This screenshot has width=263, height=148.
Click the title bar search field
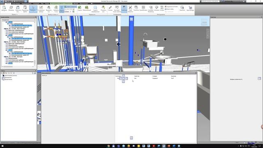(210, 1)
